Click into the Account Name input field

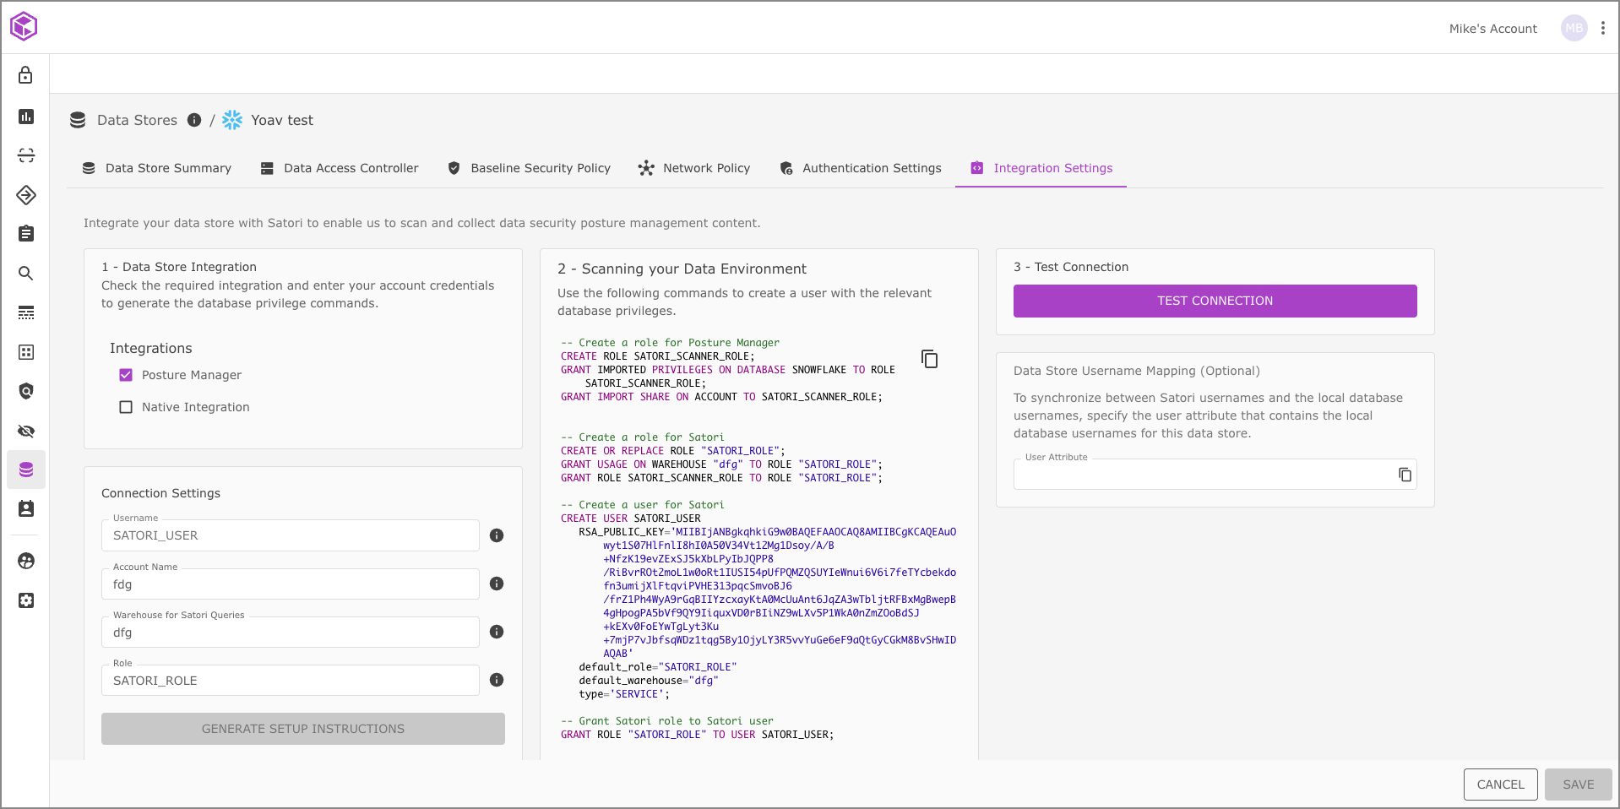(291, 584)
